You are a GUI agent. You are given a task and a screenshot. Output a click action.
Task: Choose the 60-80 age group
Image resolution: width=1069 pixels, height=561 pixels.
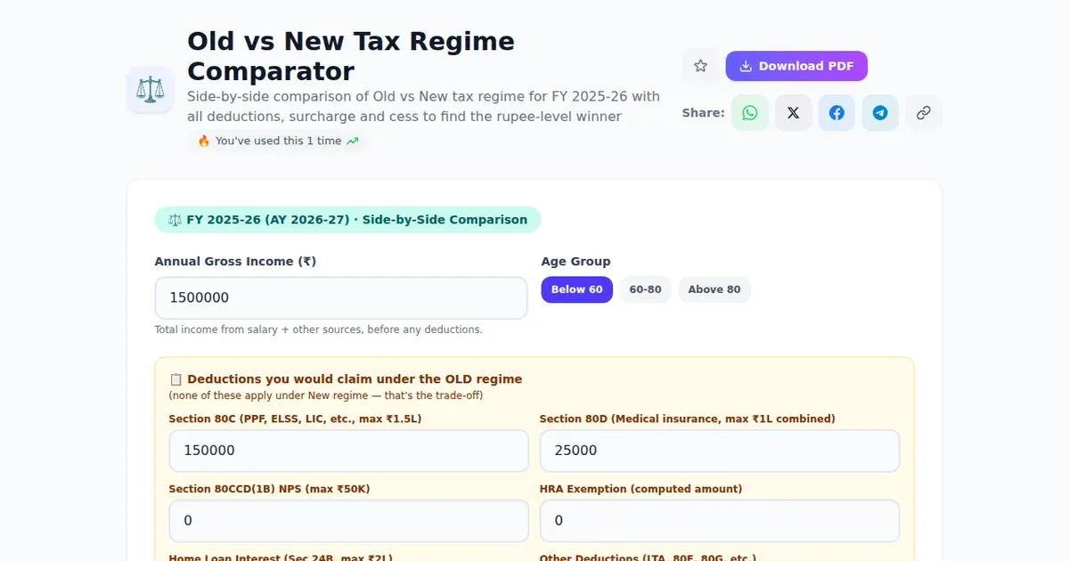click(645, 289)
